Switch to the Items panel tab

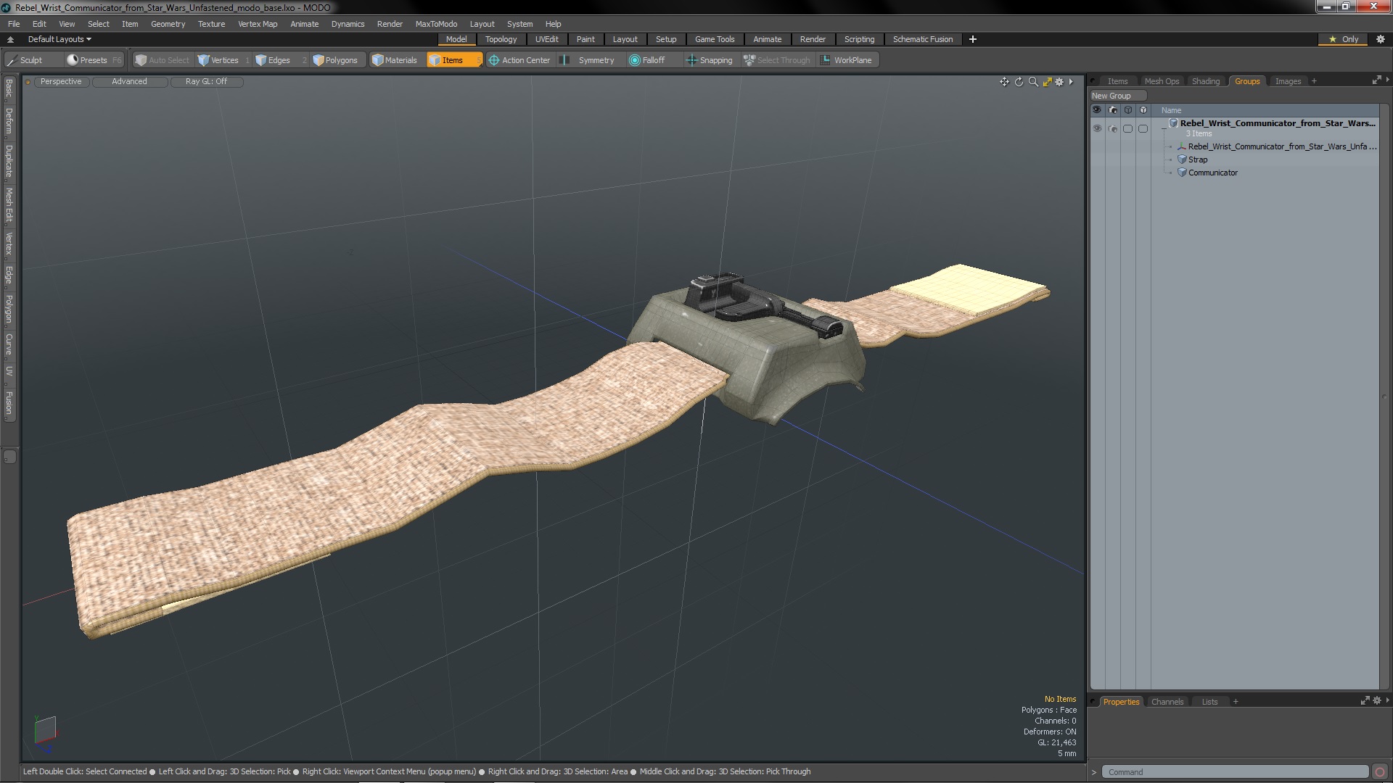pyautogui.click(x=1117, y=81)
